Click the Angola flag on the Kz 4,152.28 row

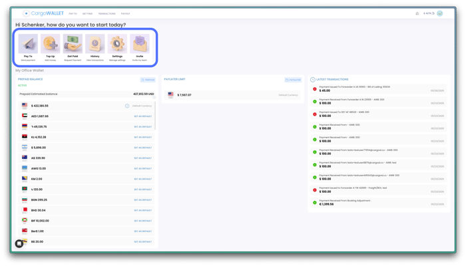click(25, 136)
